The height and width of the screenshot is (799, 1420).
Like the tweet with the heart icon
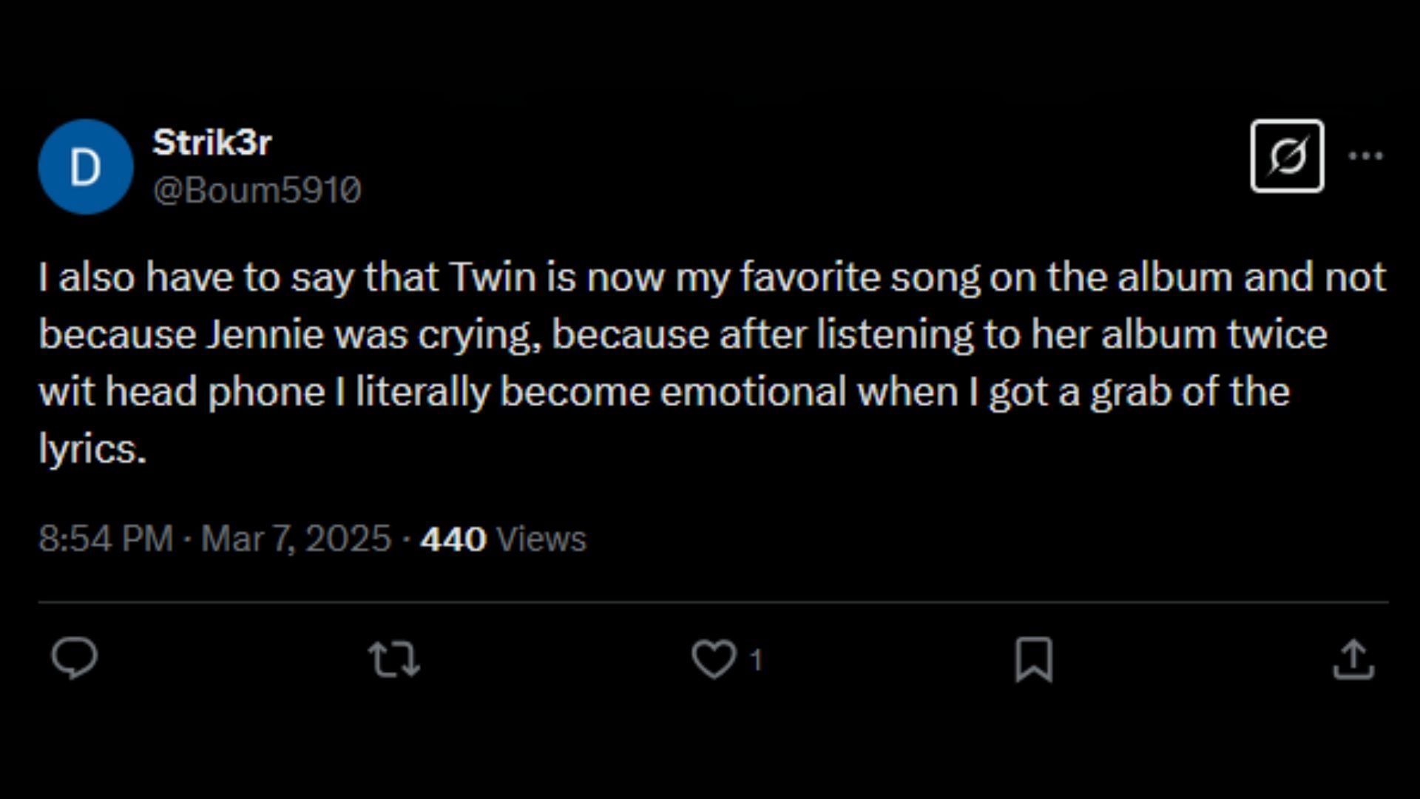[714, 659]
